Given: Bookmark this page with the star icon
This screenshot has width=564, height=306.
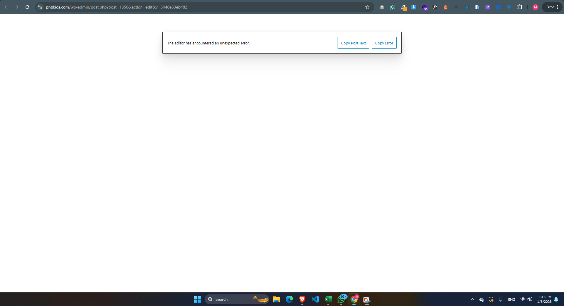Looking at the screenshot, I should [367, 7].
